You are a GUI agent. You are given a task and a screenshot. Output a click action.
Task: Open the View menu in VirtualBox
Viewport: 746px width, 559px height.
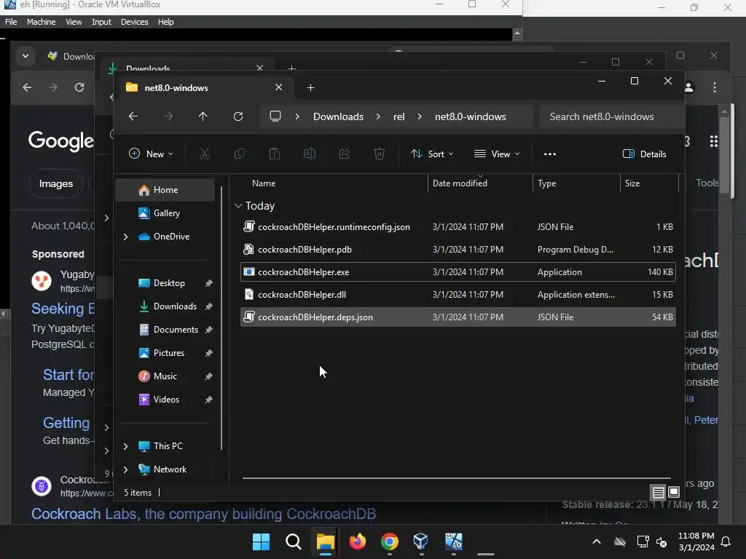pyautogui.click(x=74, y=22)
